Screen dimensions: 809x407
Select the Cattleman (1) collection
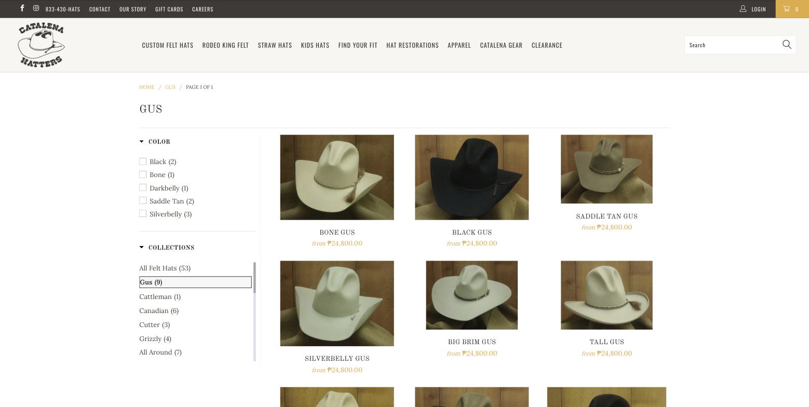click(x=160, y=296)
